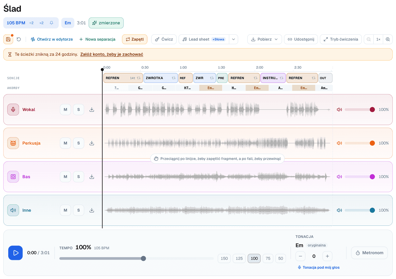Jump to the INSTRU... section
396x279 pixels.
273,78
